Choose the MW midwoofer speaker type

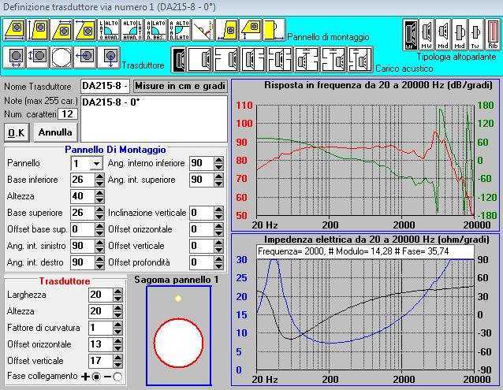pyautogui.click(x=427, y=35)
